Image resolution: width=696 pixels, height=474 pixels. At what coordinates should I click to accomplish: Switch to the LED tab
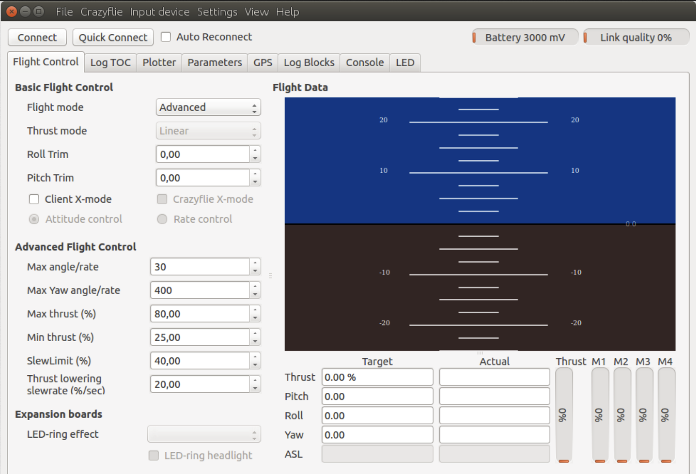click(x=405, y=63)
